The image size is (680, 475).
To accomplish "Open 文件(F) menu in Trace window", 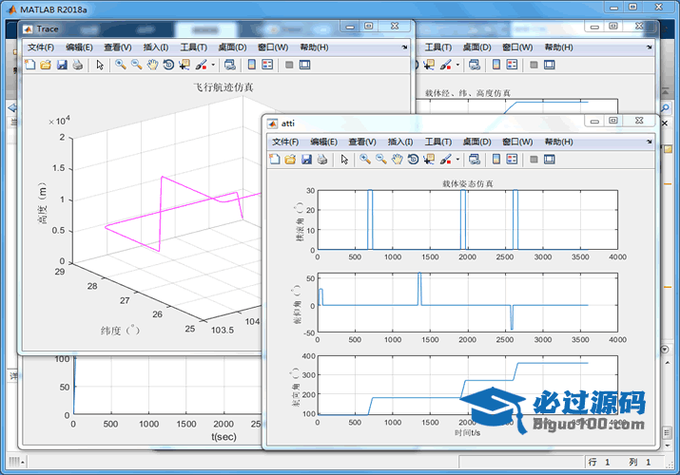I will 43,47.
